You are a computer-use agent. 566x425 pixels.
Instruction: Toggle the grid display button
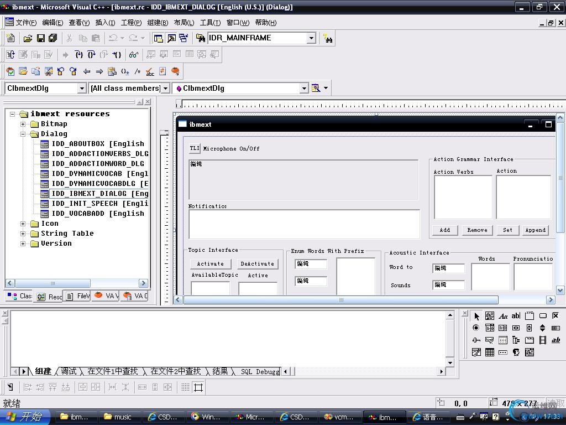click(185, 387)
